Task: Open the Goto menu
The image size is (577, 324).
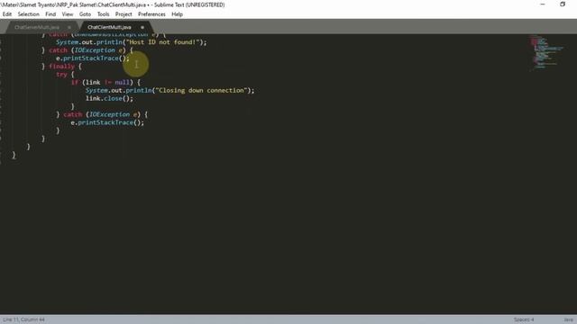Action: pyautogui.click(x=85, y=14)
